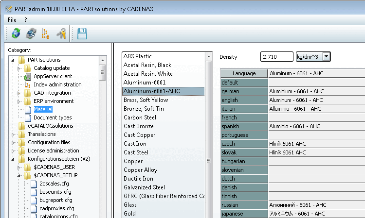Open the ? help menu
This screenshot has width=365, height=218.
coord(25,19)
